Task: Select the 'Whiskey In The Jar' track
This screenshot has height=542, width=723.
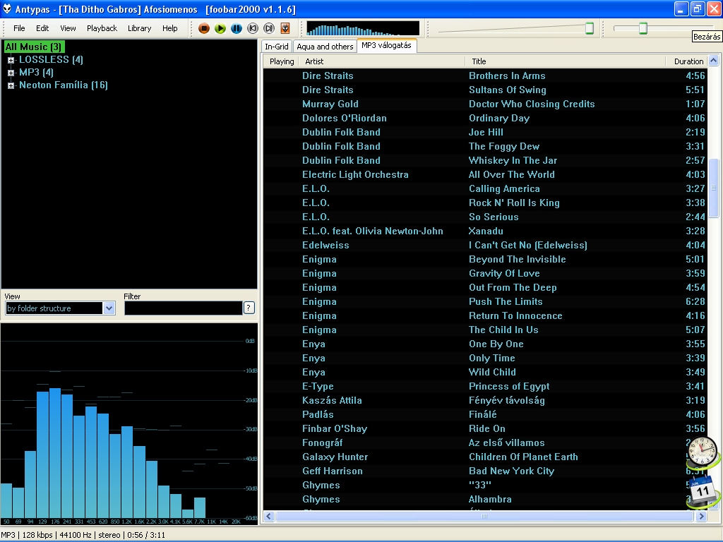Action: tap(484, 160)
